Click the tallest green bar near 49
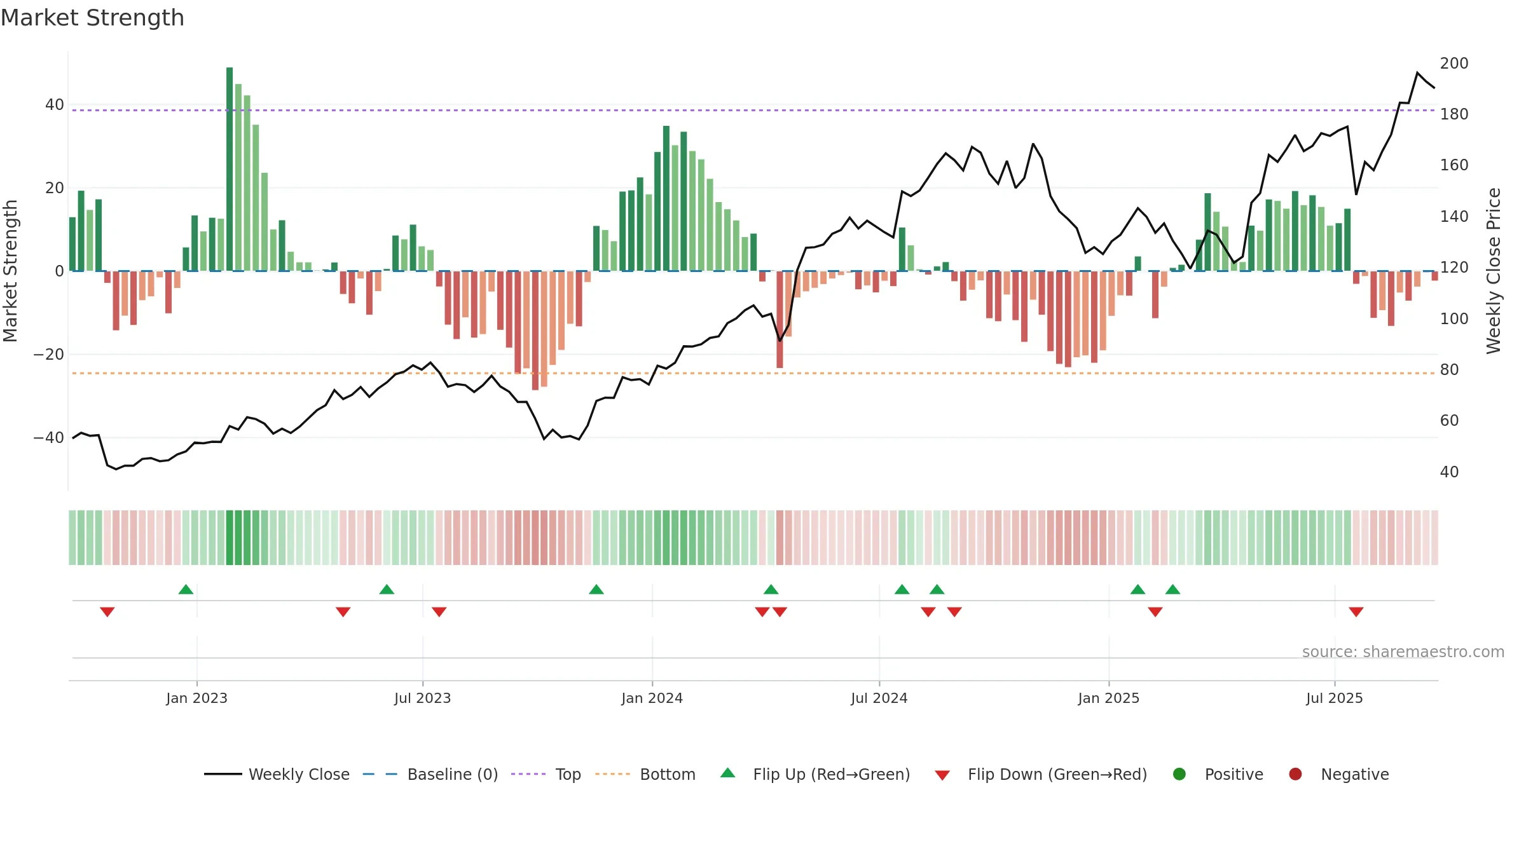Image resolution: width=1526 pixels, height=858 pixels. coord(230,169)
